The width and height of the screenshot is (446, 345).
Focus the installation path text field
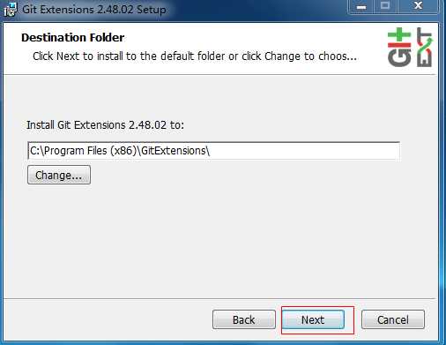tap(213, 151)
